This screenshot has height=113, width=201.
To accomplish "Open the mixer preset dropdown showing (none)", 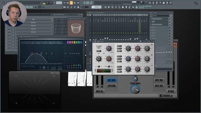I will click(161, 16).
